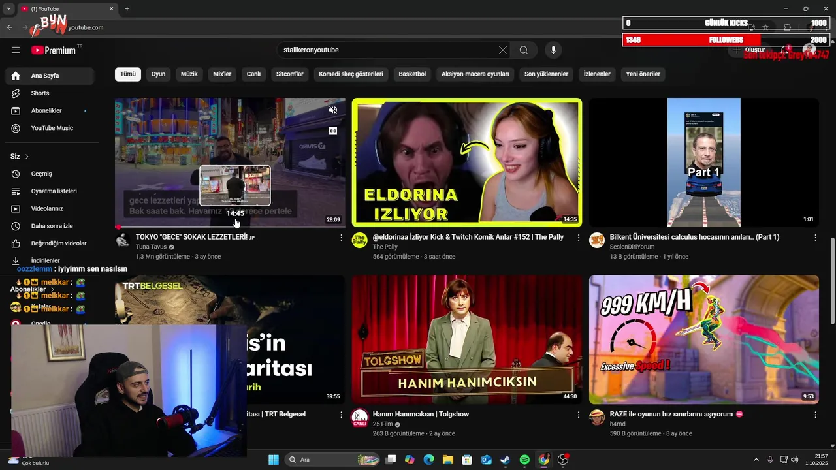
Task: Open more options for the RAZE video
Action: (x=815, y=415)
